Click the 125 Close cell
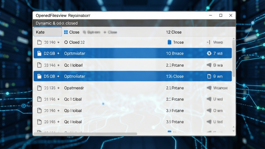The width and height of the screenshot is (265, 149). point(175,76)
